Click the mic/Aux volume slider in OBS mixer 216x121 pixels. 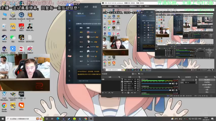click(156, 84)
